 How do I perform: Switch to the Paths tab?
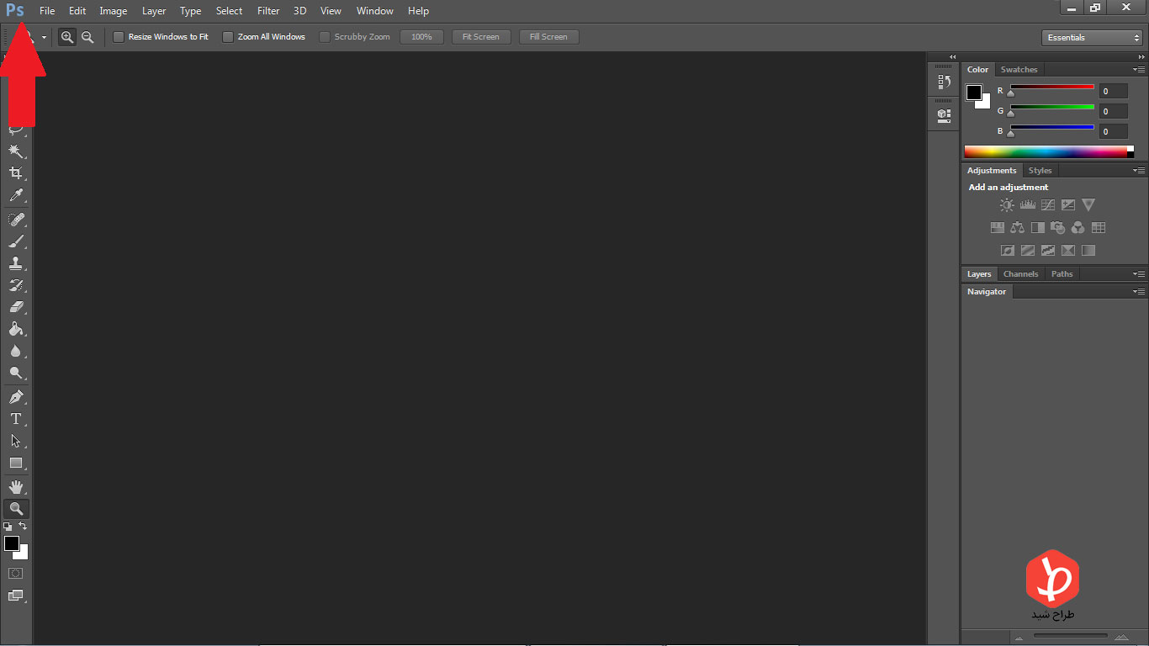[1062, 273]
